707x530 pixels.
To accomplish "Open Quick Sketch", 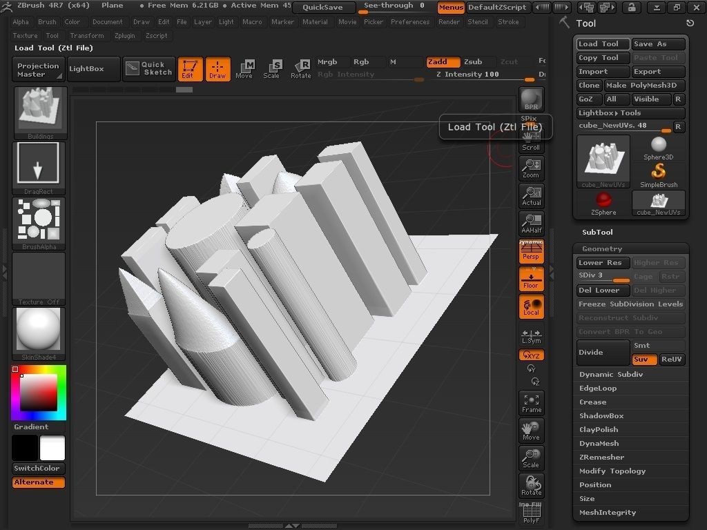I will (x=149, y=68).
